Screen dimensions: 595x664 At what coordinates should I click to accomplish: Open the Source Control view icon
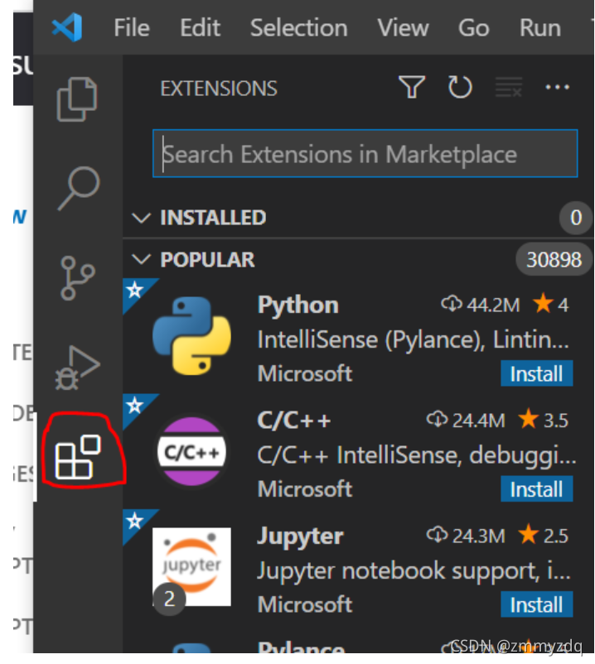tap(78, 278)
